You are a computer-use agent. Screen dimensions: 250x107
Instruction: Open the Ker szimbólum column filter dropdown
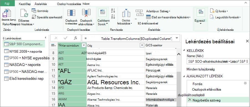pyautogui.click(x=84, y=45)
